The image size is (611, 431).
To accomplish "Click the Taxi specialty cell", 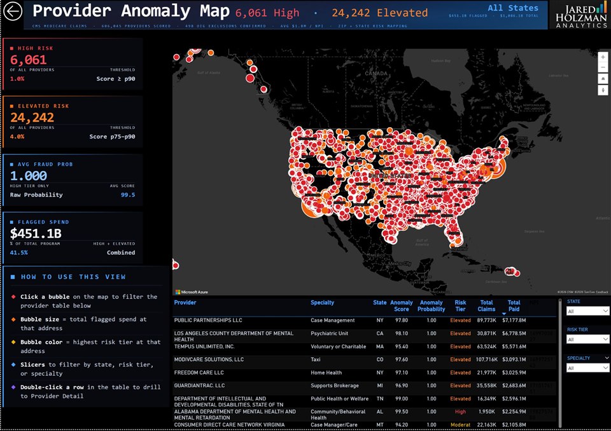I will [315, 359].
